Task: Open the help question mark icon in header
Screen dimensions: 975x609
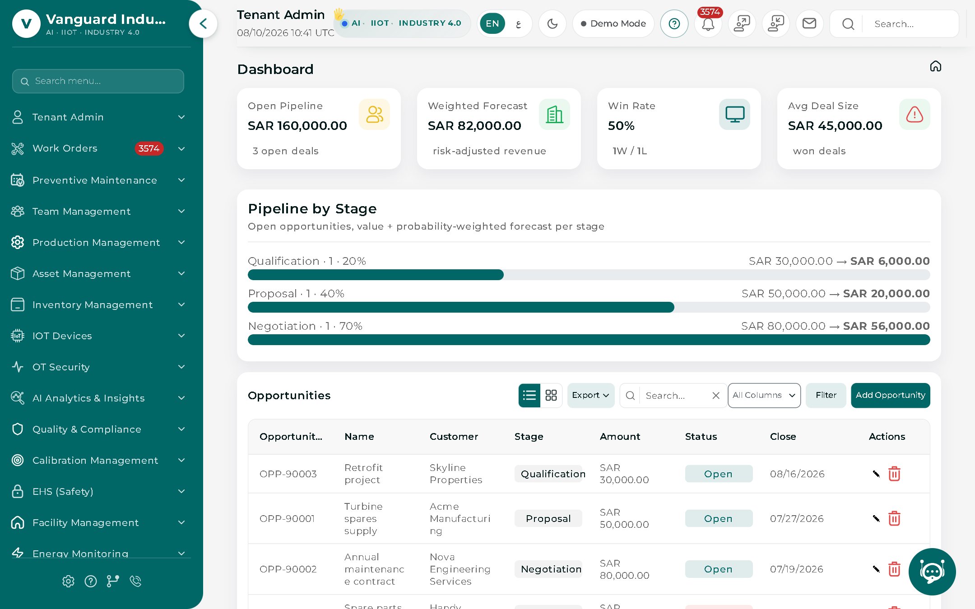Action: click(674, 23)
